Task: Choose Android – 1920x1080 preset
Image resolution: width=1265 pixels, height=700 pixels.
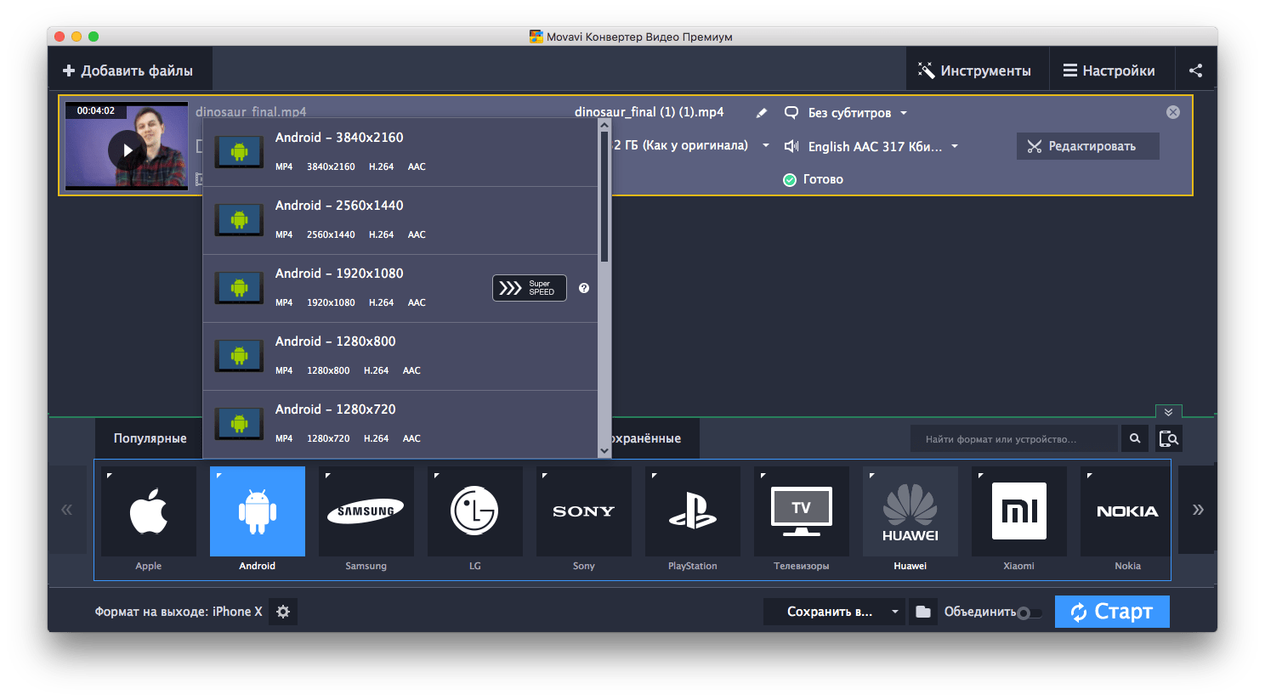Action: coord(374,288)
